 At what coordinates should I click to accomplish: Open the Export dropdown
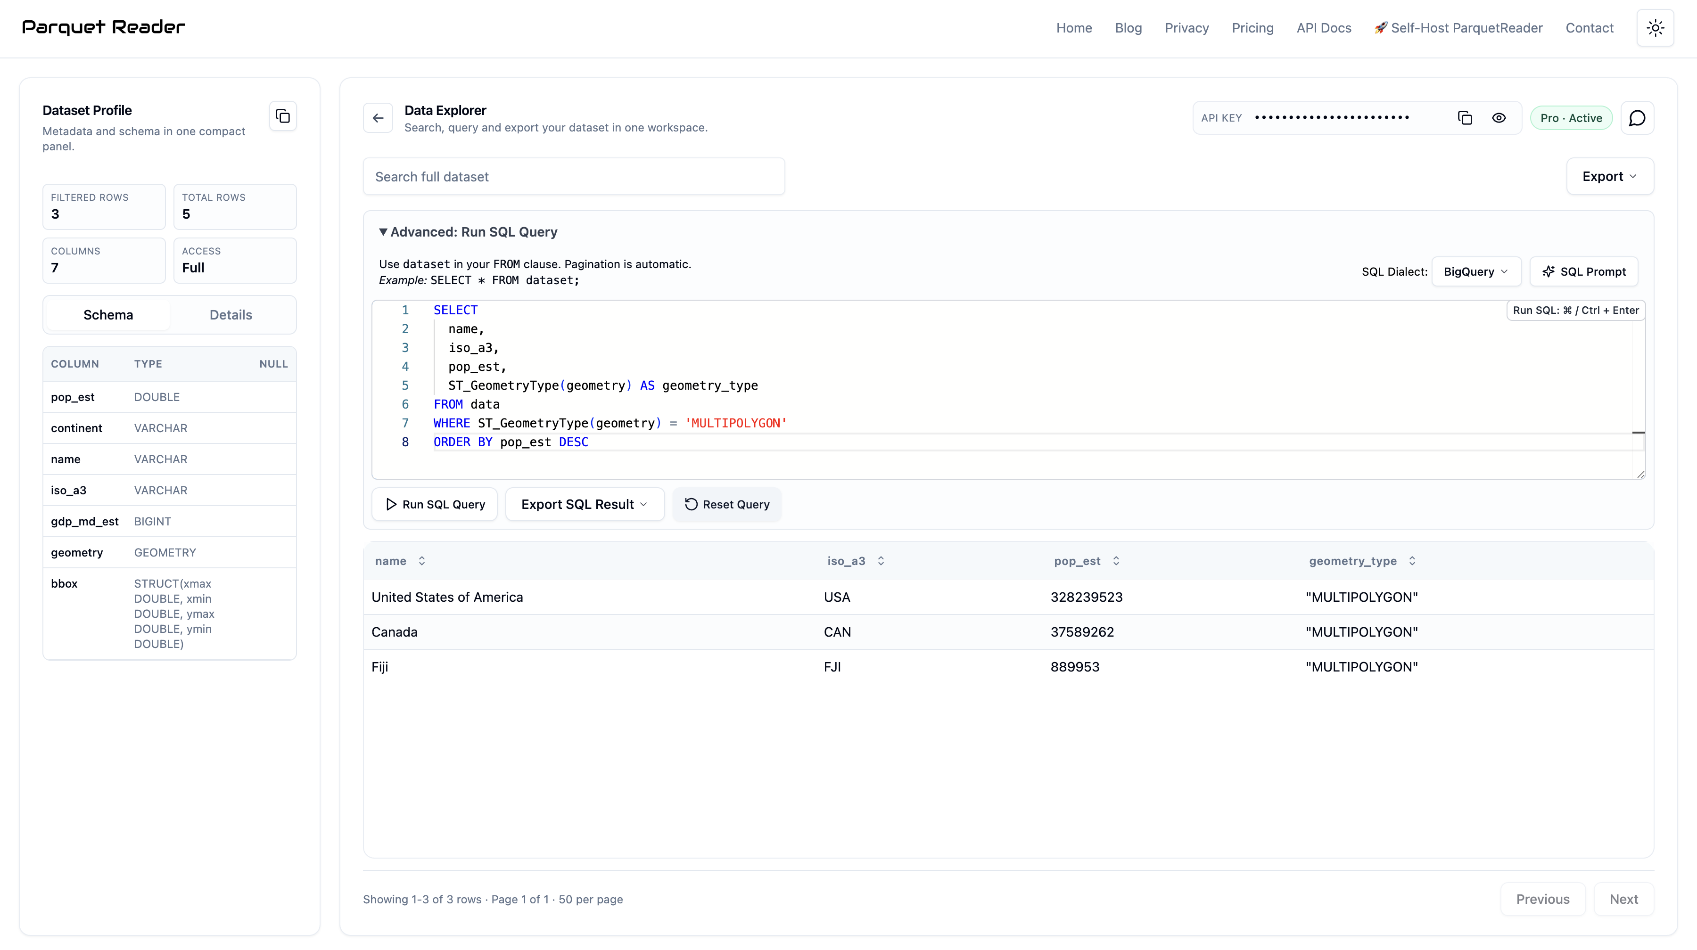[x=1609, y=176]
